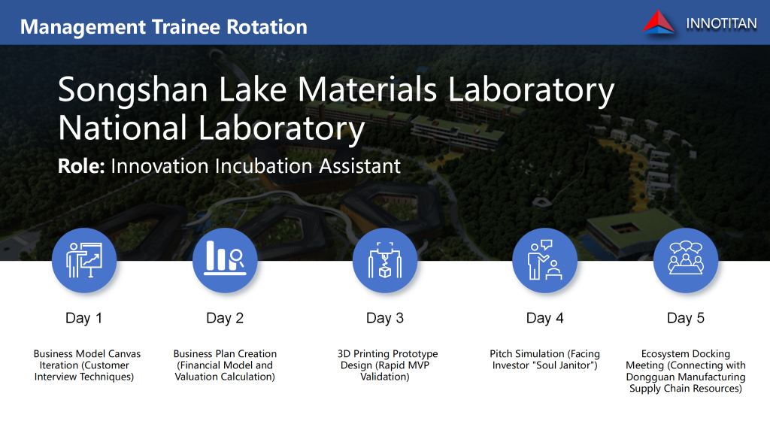
Task: Select the Role: Innovation Incubation Assistant line
Action: pyautogui.click(x=229, y=166)
